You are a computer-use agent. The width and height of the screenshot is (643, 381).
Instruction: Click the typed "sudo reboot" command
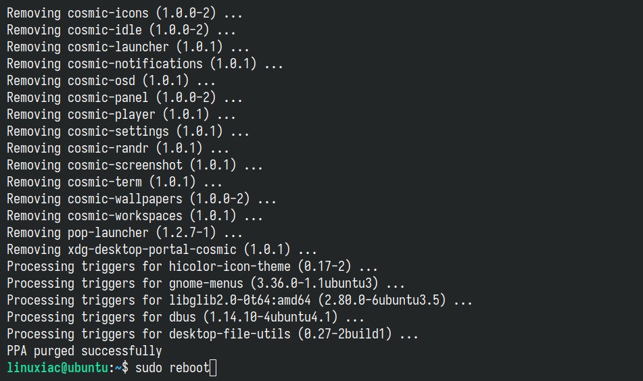(172, 368)
